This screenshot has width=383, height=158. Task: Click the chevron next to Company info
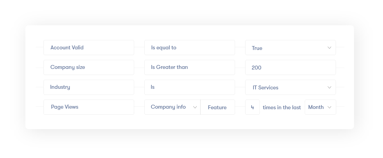[195, 107]
